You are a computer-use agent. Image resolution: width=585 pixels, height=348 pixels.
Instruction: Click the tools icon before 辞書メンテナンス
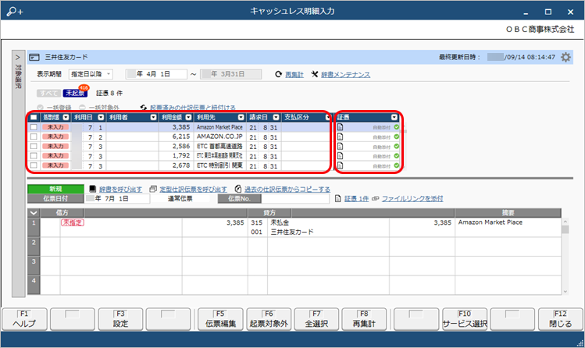click(x=315, y=74)
